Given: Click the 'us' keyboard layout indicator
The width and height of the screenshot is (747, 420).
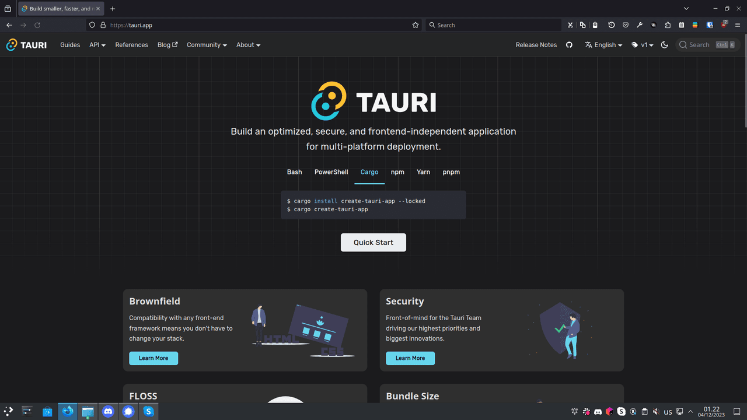Looking at the screenshot, I should click(x=668, y=412).
